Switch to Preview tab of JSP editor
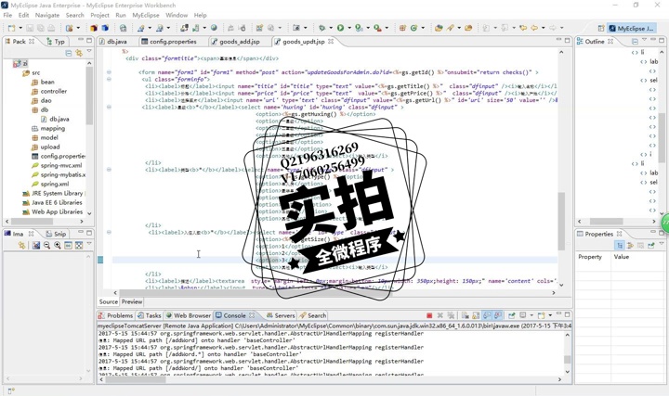The height and width of the screenshot is (396, 669). [131, 302]
